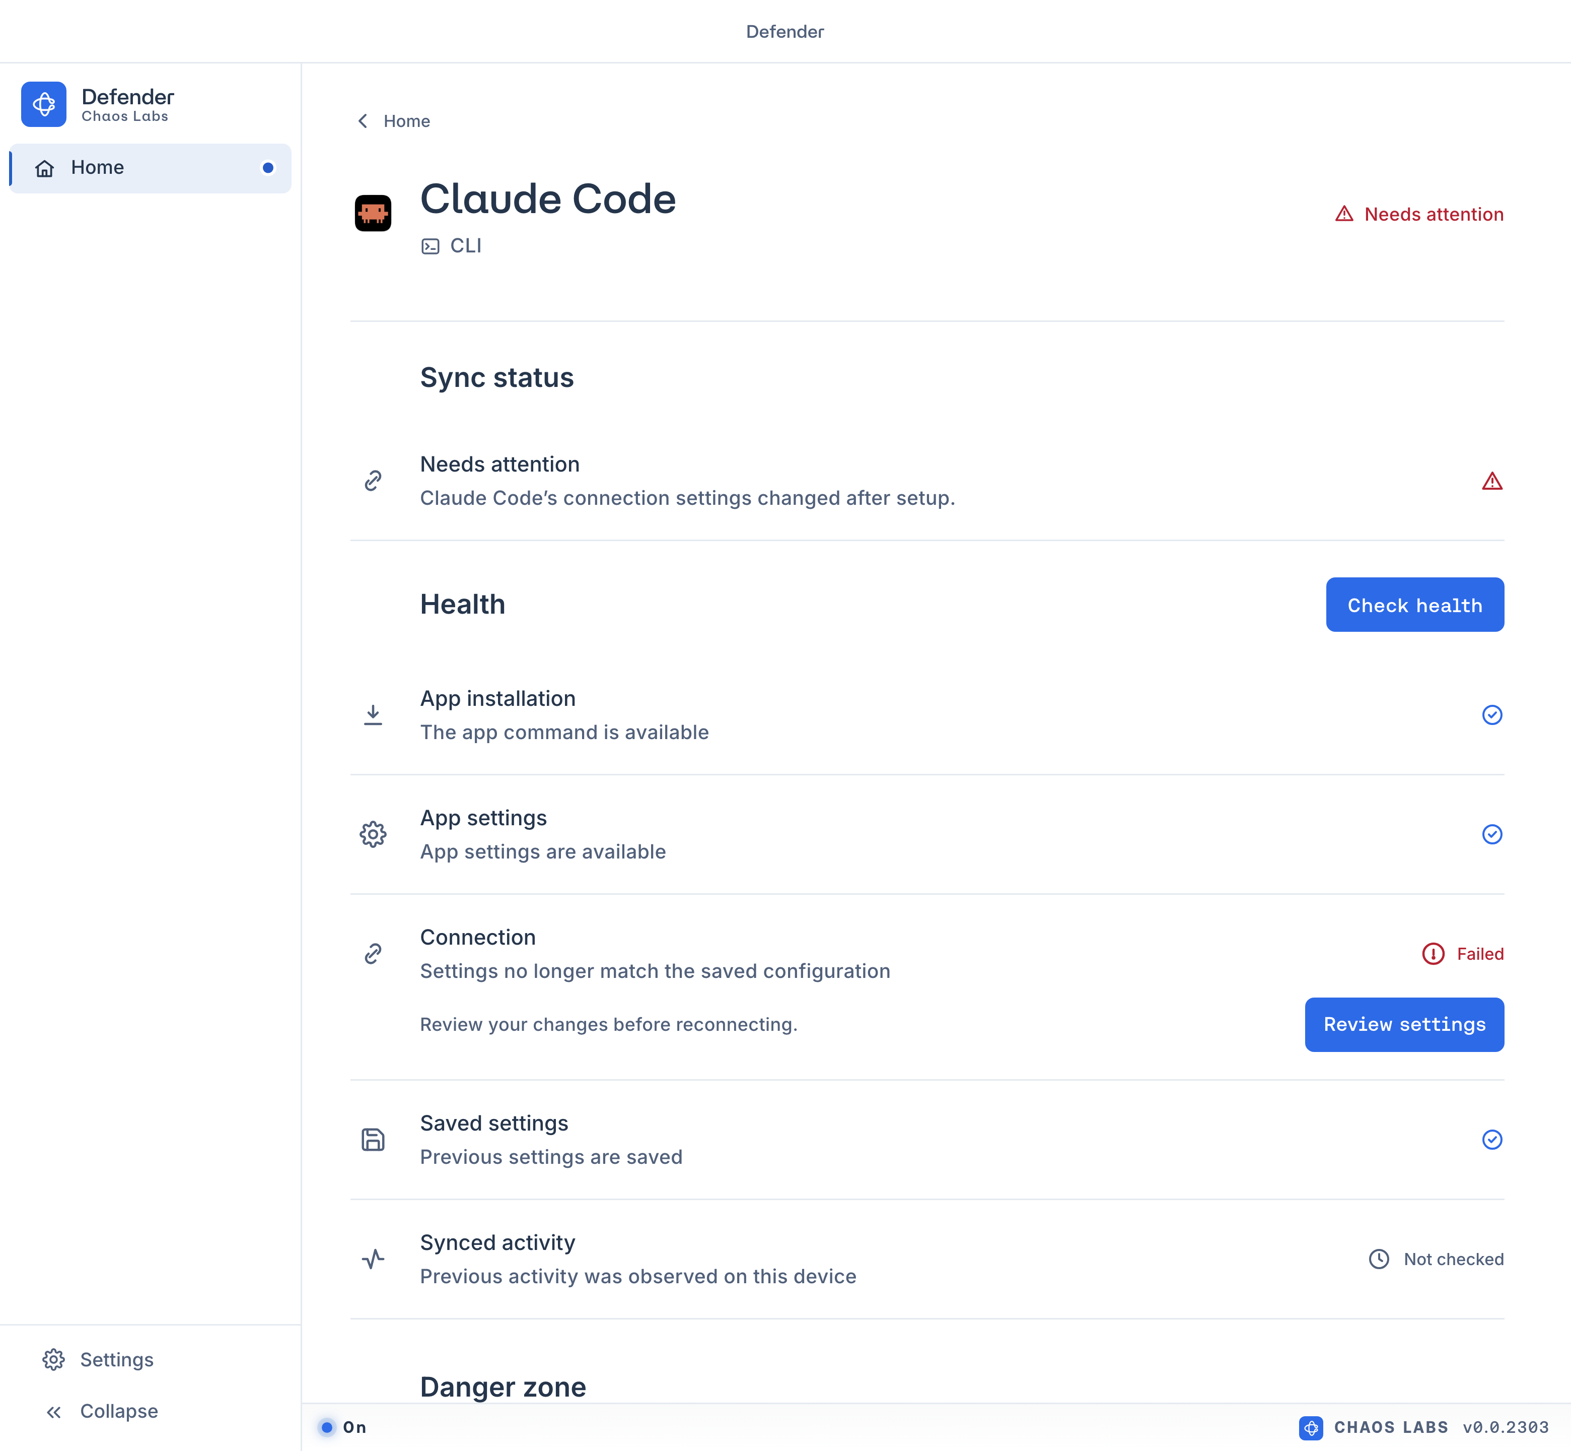This screenshot has height=1451, width=1571.
Task: Click 'Settings no longer match the saved configuration'
Action: 655,971
